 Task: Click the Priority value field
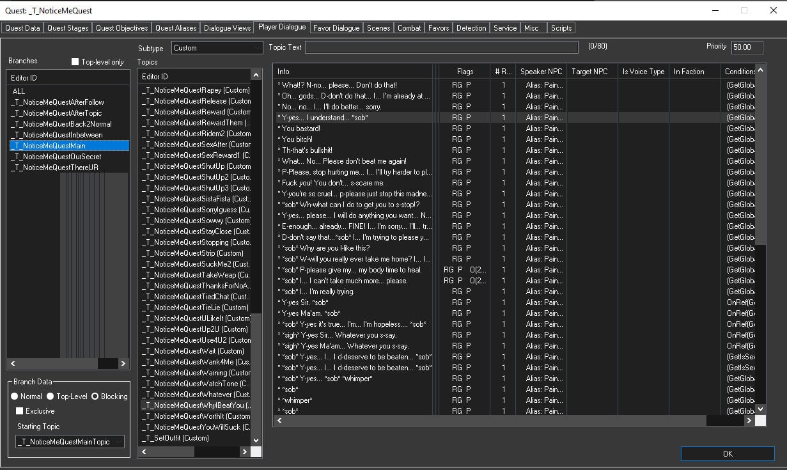(x=747, y=47)
